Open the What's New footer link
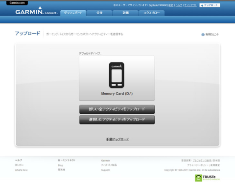 tap(21, 170)
